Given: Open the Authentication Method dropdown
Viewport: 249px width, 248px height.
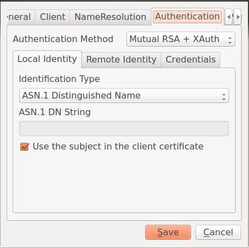Looking at the screenshot, I should tap(181, 39).
